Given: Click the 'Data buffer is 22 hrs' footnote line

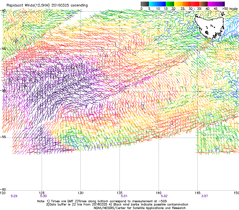Looking at the screenshot, I should point(117,205).
